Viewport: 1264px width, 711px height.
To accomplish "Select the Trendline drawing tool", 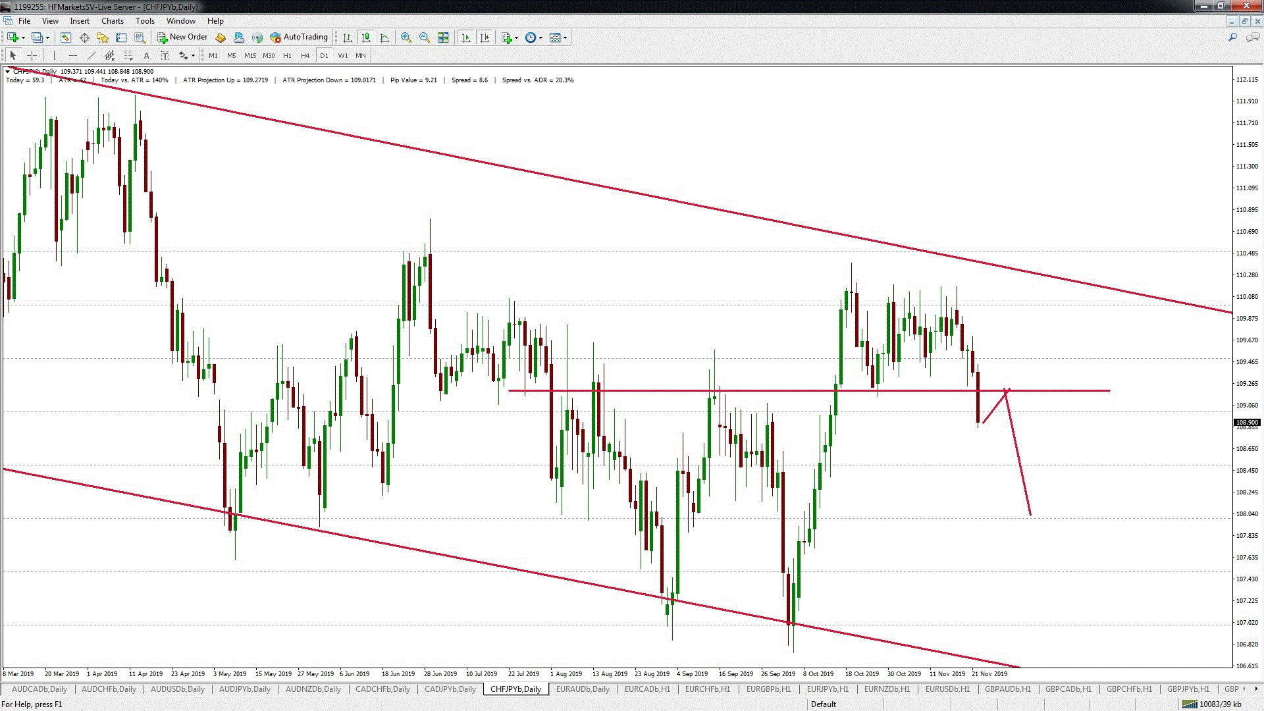I will click(91, 56).
